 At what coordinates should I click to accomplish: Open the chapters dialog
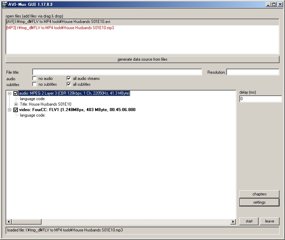point(259,194)
